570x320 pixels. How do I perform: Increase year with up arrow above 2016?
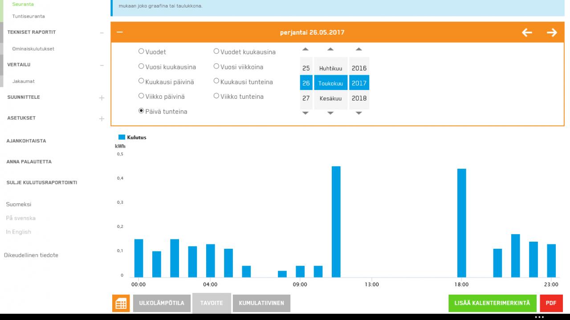[359, 49]
